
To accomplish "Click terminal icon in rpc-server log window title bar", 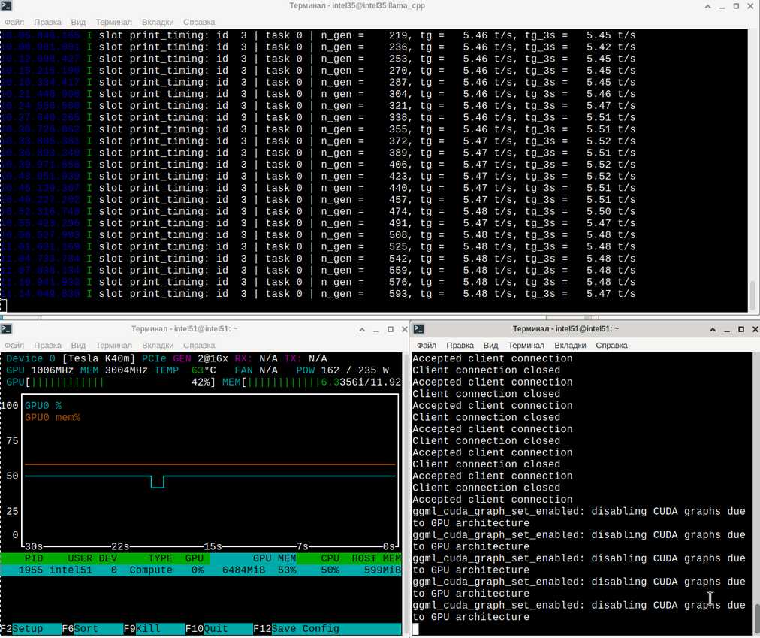I will [x=419, y=328].
